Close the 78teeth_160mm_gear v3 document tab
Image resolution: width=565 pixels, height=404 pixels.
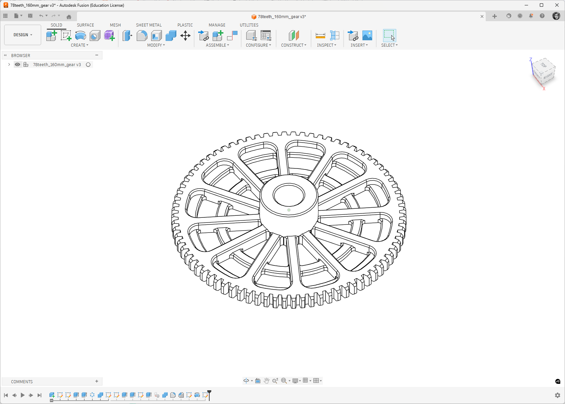click(x=482, y=16)
